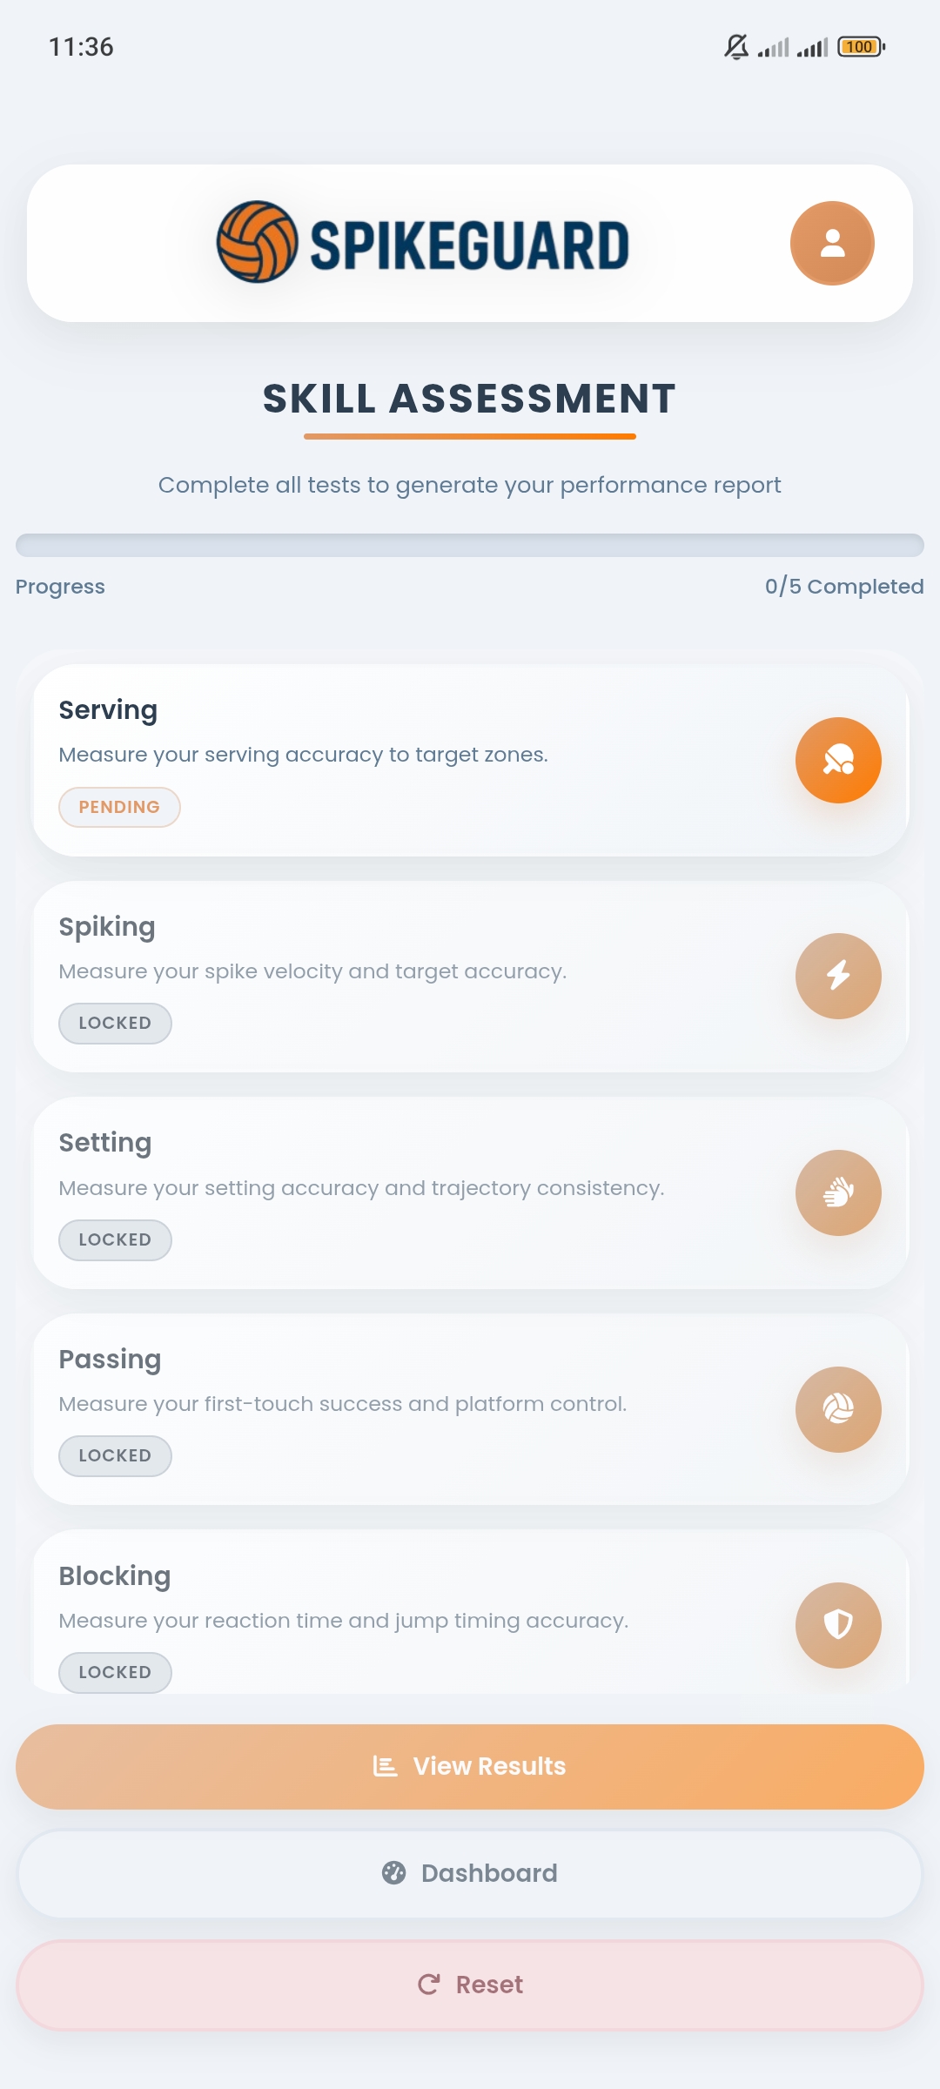940x2089 pixels.
Task: Tap the battery indicator in status bar
Action: 860,47
